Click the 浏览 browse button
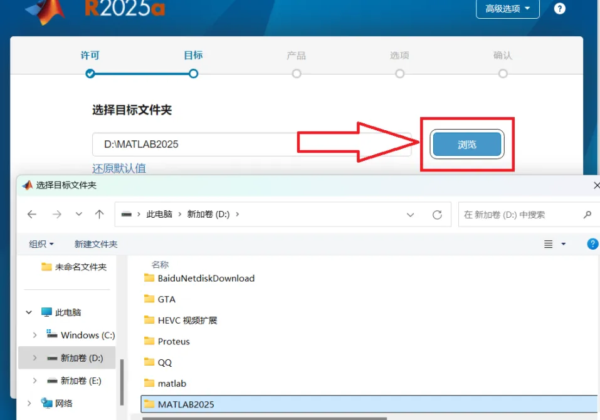 [x=467, y=145]
